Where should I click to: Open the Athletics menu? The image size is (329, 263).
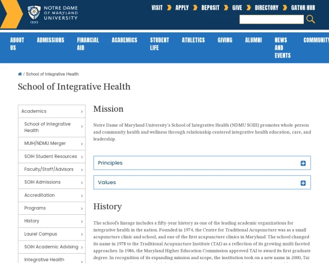click(193, 40)
